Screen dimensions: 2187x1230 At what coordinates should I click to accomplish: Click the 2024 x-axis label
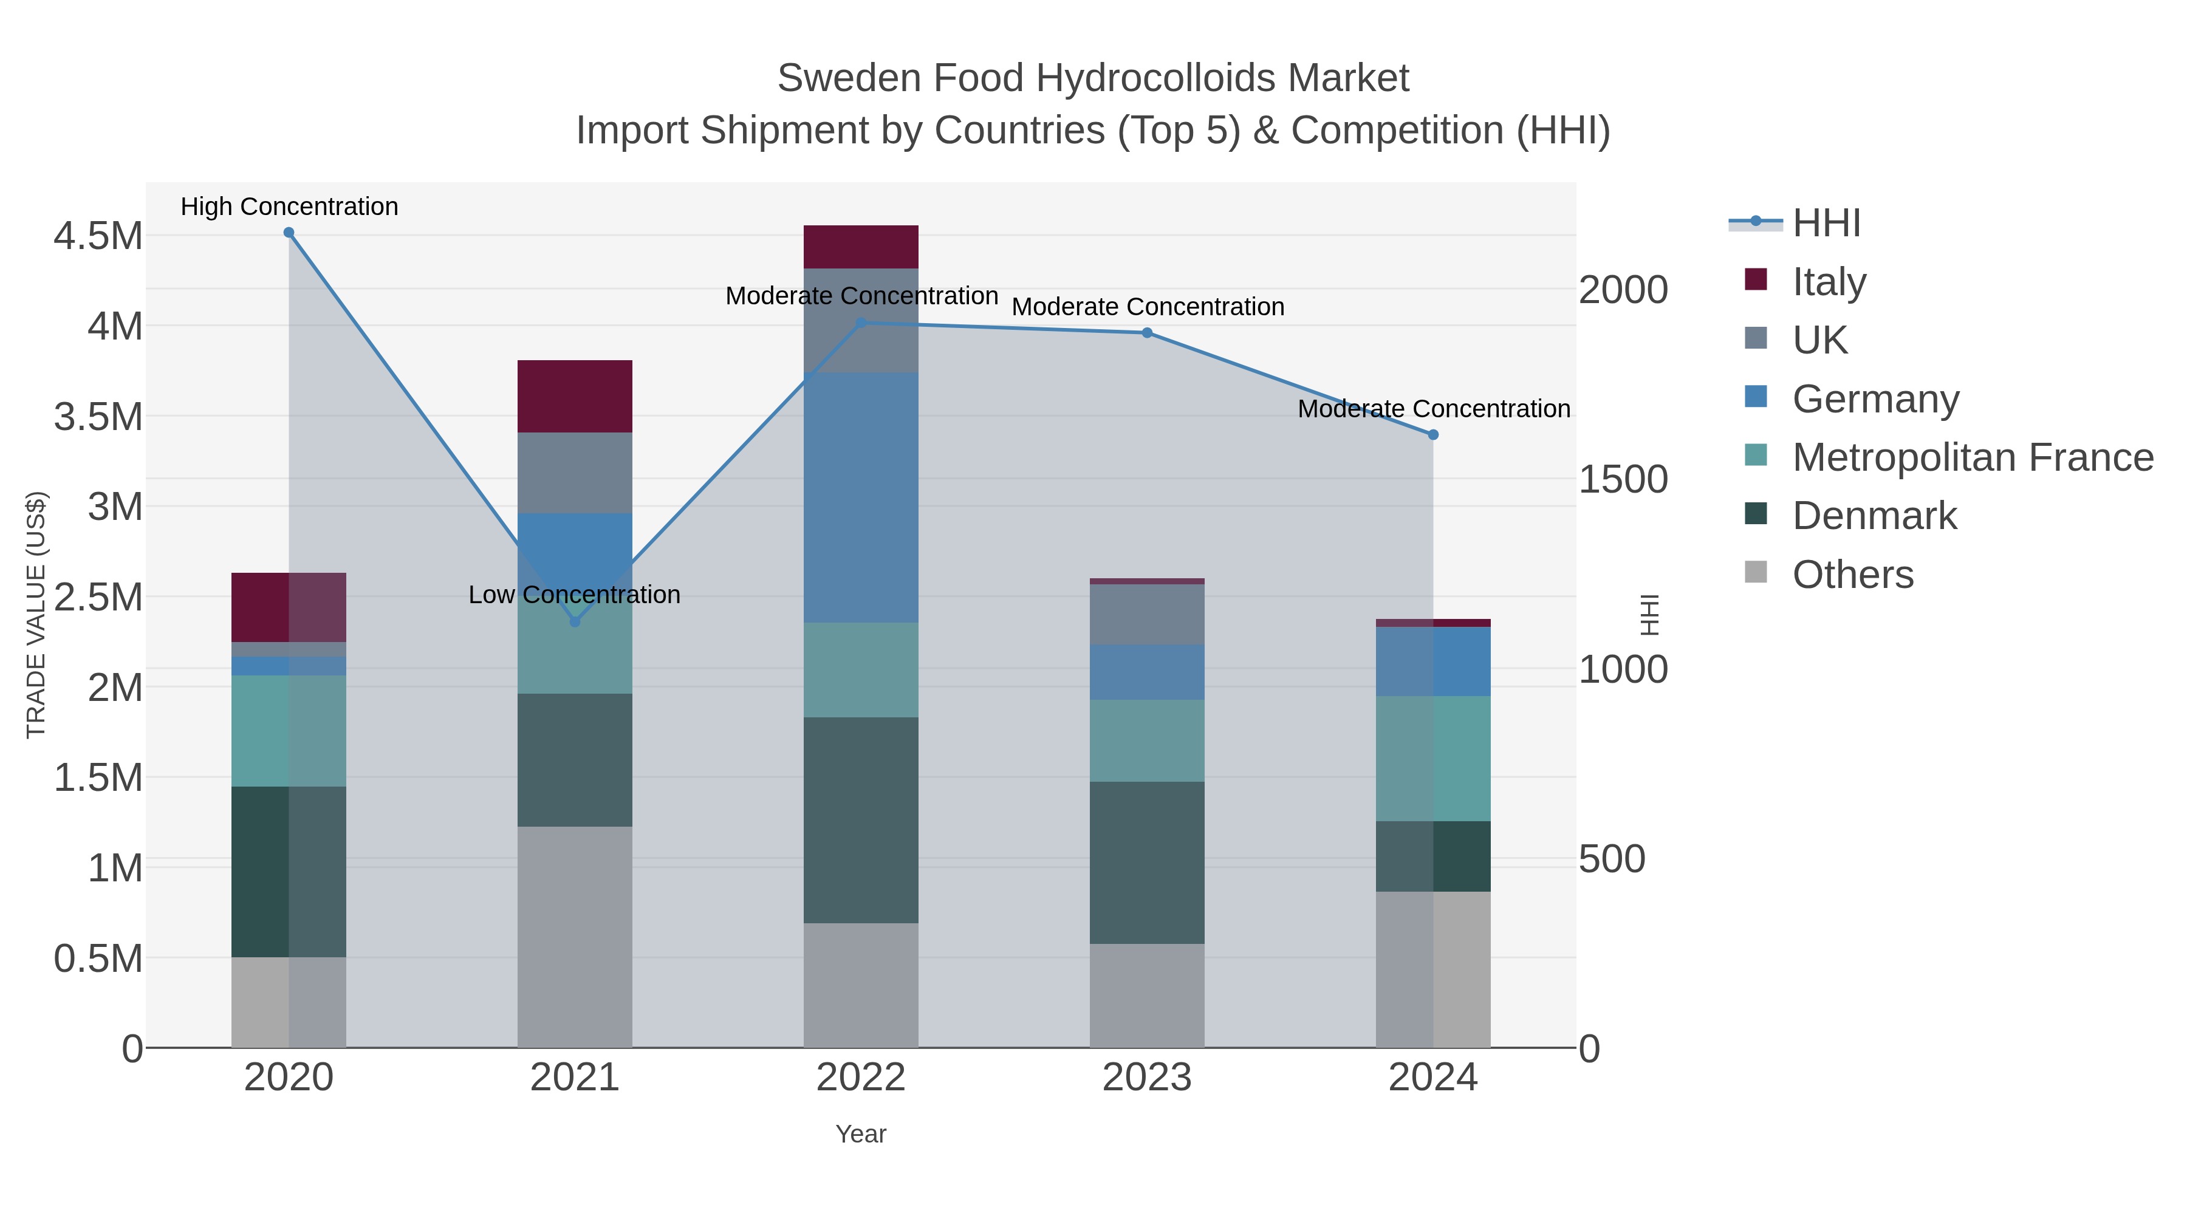tap(1433, 1078)
